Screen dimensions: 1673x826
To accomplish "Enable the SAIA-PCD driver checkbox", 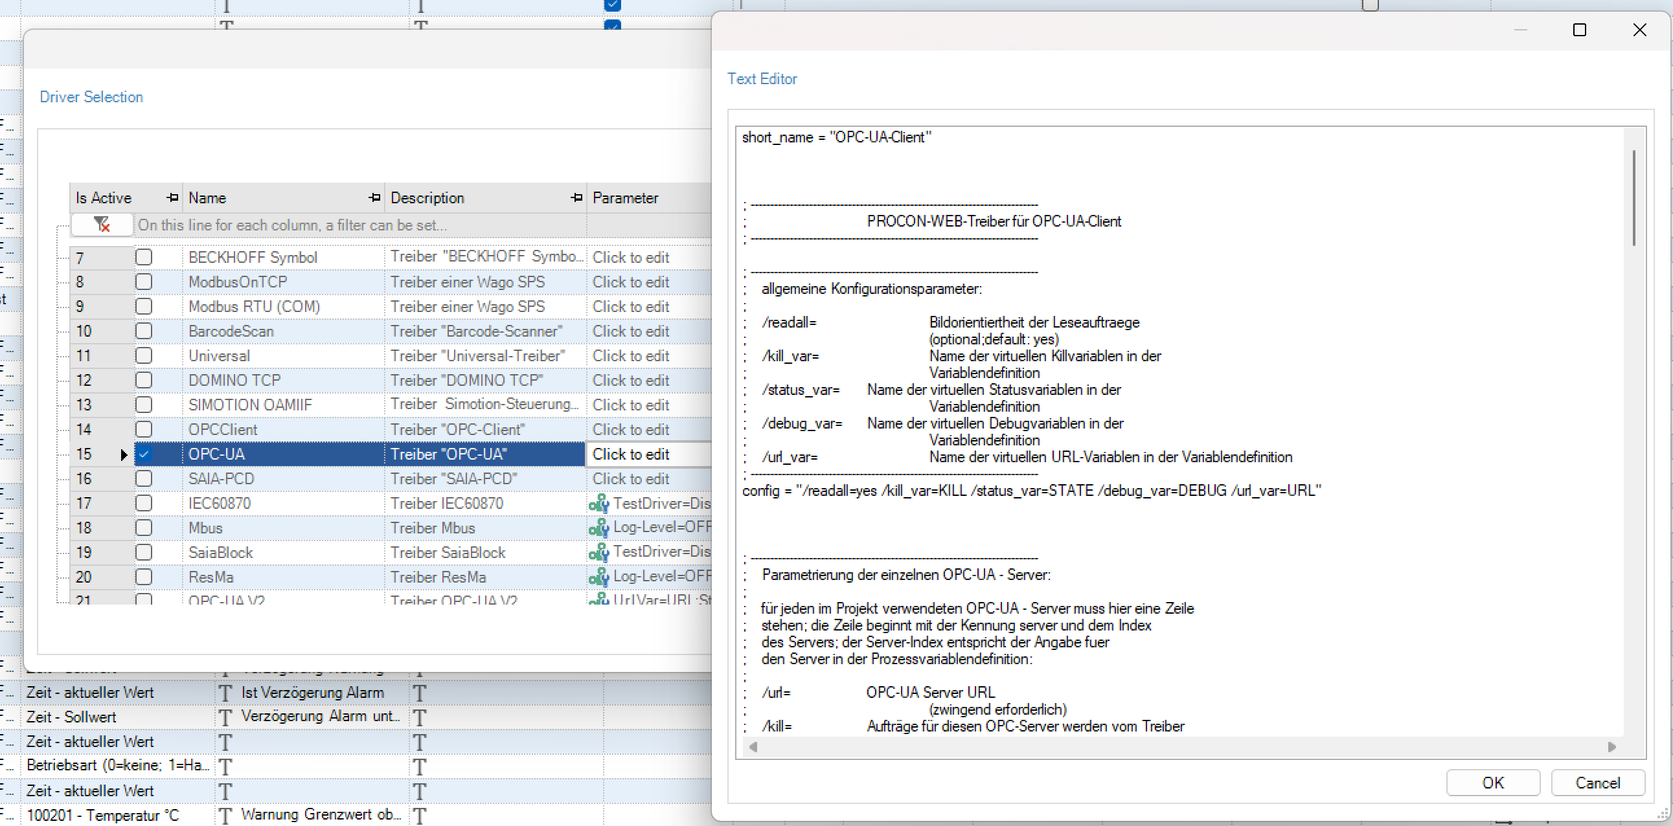I will tap(144, 480).
